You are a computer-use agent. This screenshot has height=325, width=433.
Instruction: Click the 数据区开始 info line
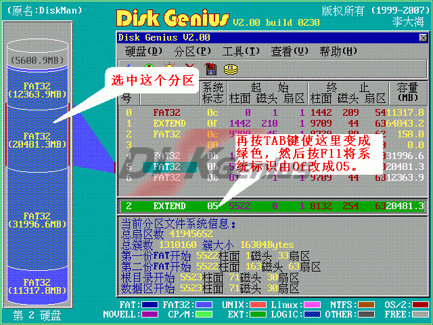[210, 288]
